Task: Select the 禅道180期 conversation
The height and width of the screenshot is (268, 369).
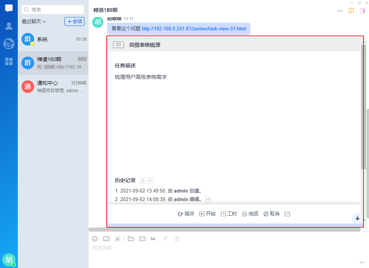Action: tap(53, 63)
